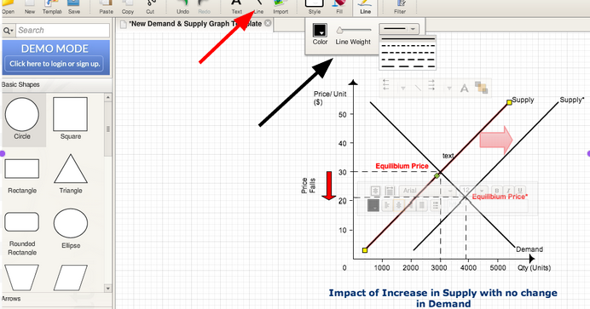Select the Text tool

237,7
